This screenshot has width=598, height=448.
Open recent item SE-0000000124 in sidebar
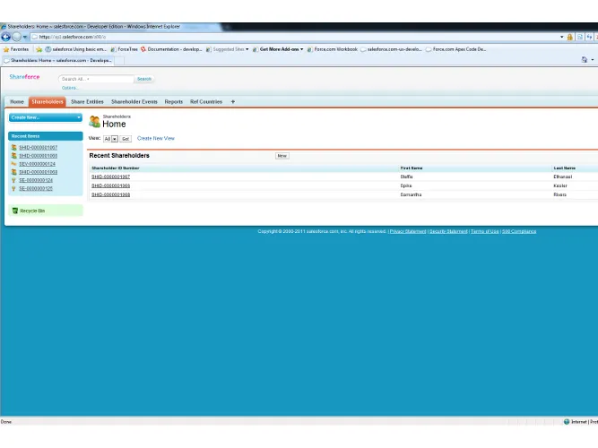pyautogui.click(x=36, y=180)
